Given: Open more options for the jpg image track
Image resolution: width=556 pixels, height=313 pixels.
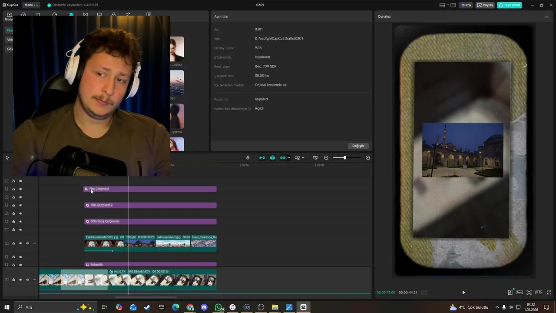Looking at the screenshot, I should [34, 243].
